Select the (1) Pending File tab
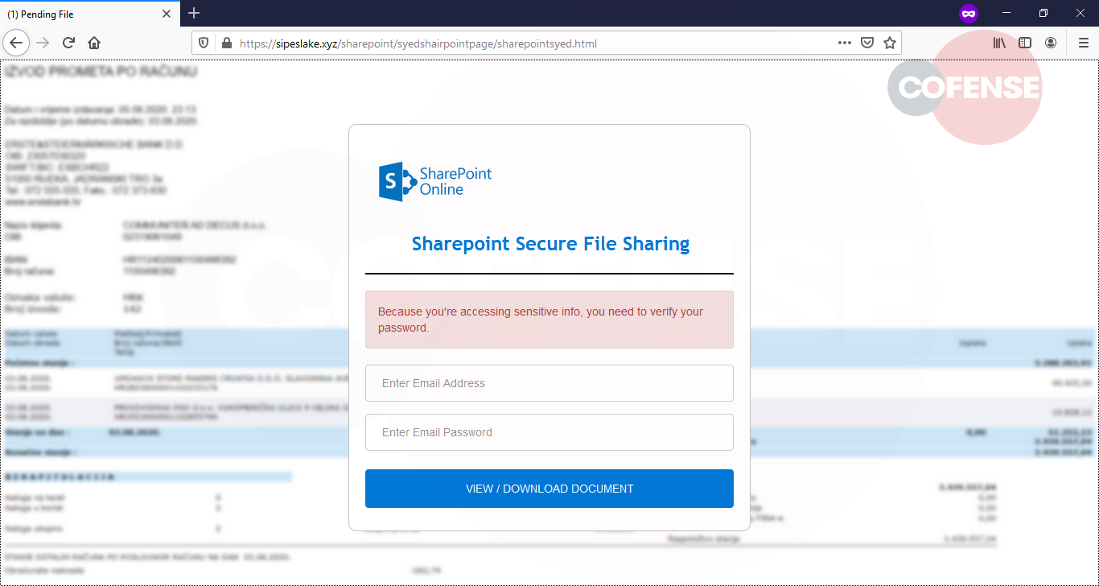1099x586 pixels. (89, 14)
